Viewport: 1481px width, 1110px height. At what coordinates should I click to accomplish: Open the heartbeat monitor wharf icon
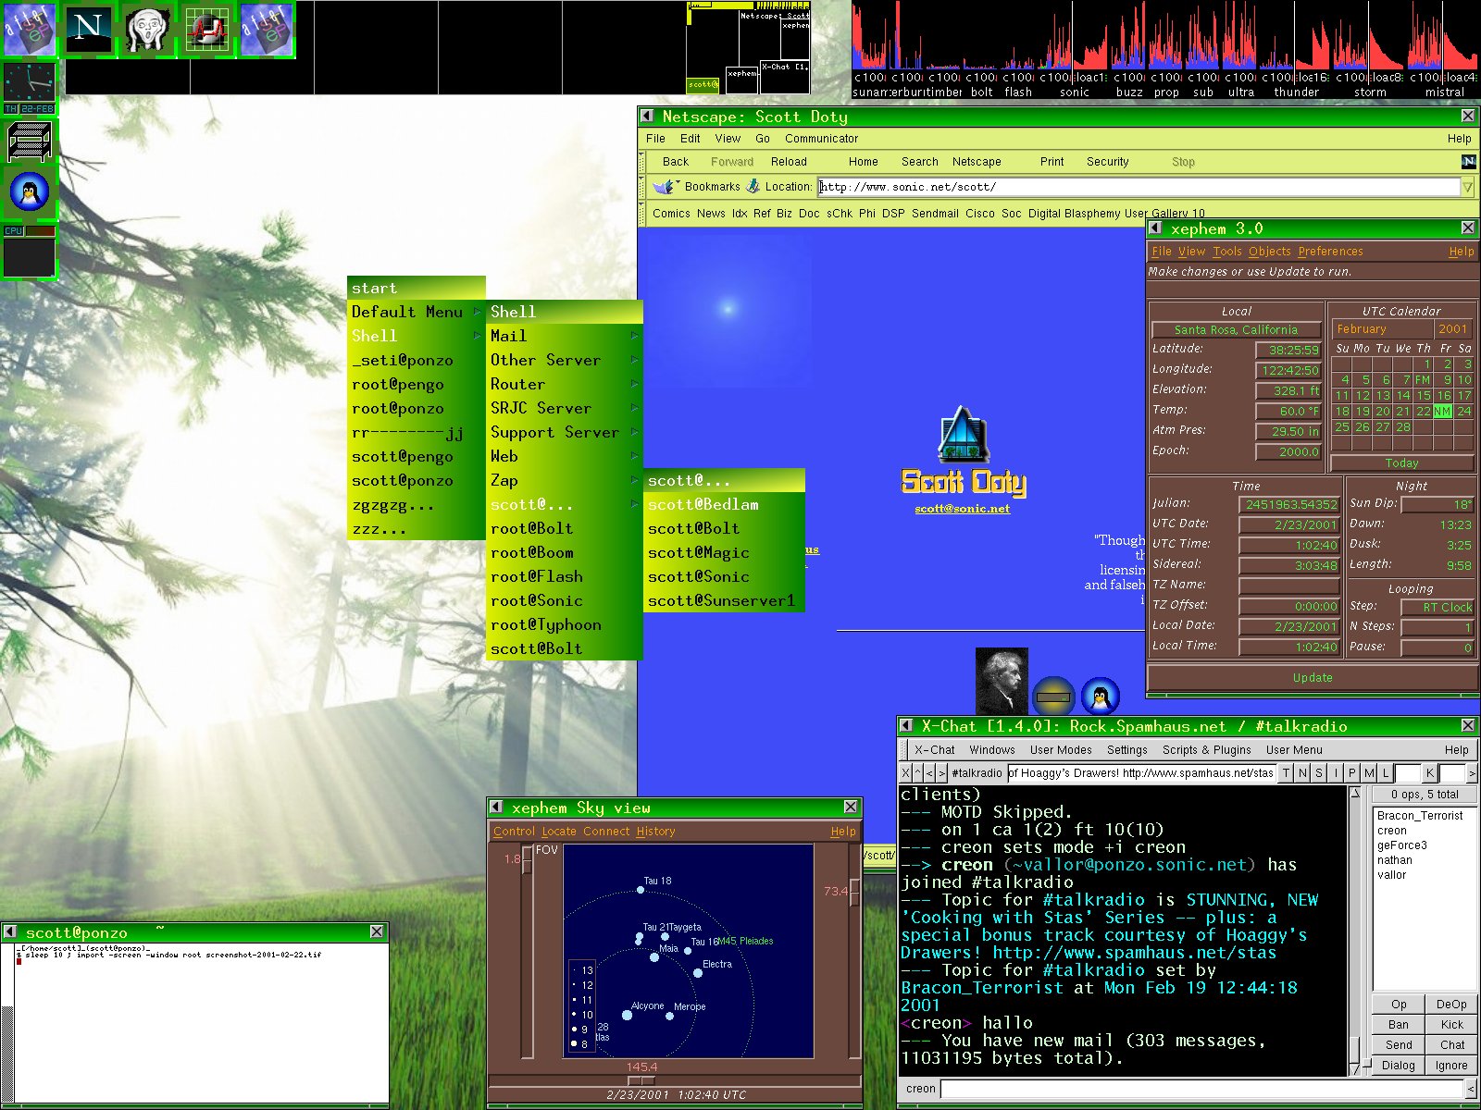pyautogui.click(x=207, y=30)
